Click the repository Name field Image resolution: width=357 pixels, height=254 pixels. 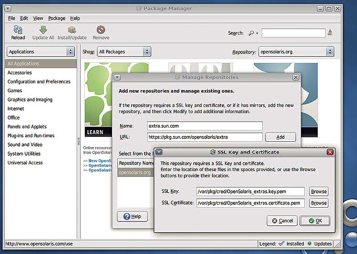(x=205, y=126)
